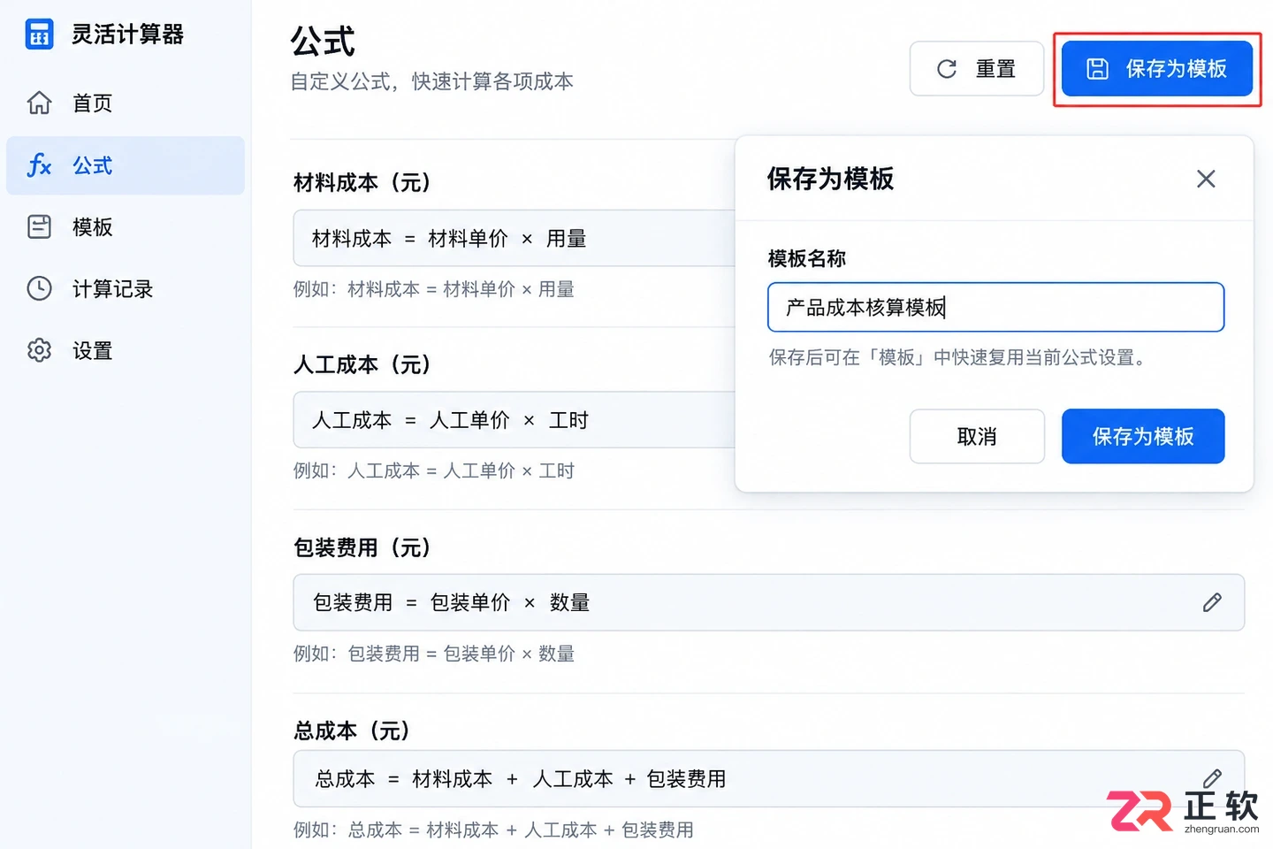Click the 自定义公式 subtitle text
The height and width of the screenshot is (849, 1273).
(432, 81)
